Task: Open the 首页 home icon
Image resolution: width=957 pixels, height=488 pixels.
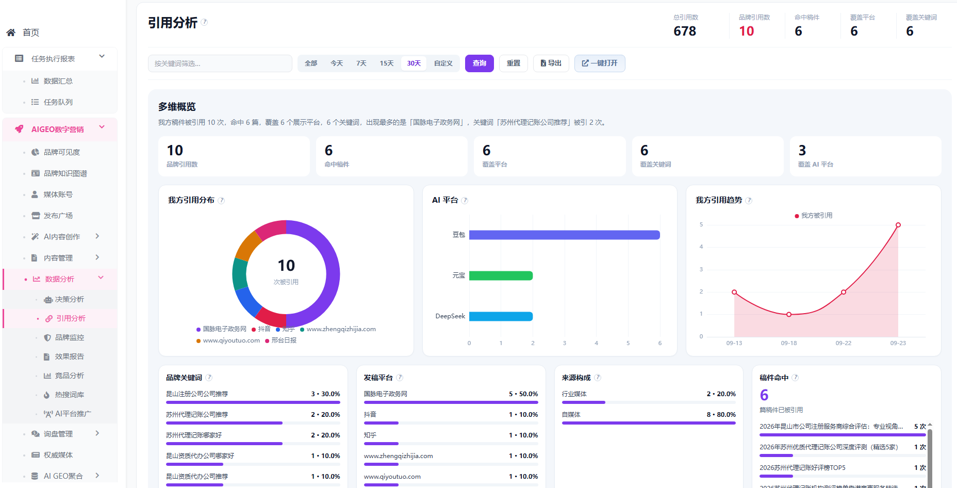Action: tap(11, 32)
